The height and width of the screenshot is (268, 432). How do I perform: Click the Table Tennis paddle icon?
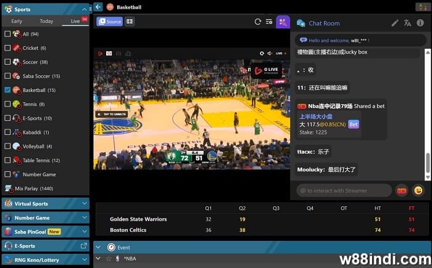tap(17, 160)
